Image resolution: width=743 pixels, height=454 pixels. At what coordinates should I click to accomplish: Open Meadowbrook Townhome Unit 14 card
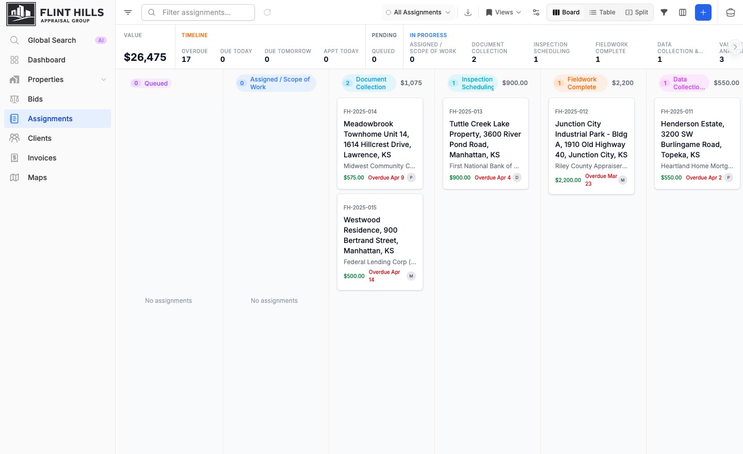380,144
